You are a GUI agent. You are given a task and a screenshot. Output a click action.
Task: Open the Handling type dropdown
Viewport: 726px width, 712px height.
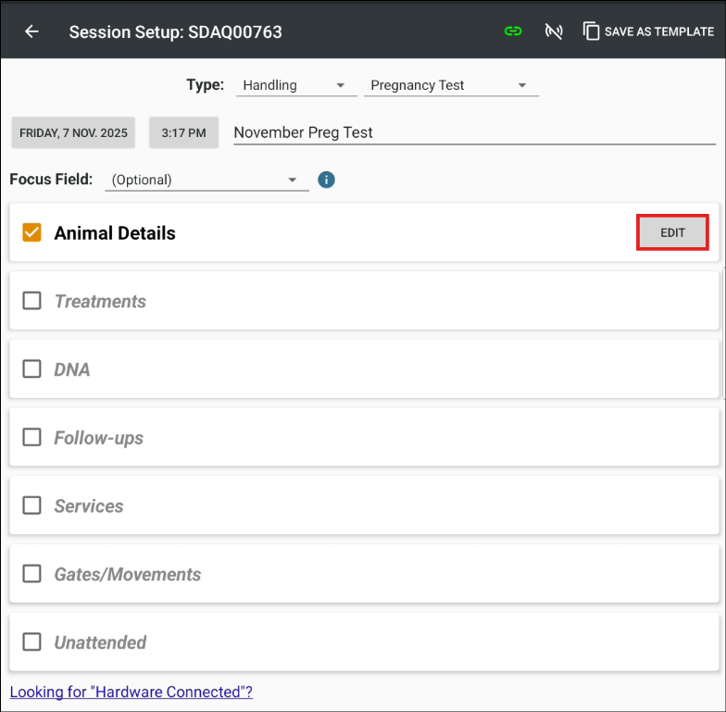point(294,85)
